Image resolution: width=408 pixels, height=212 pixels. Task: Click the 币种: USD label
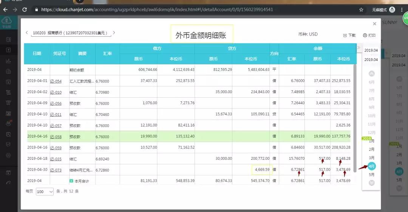[x=308, y=34]
